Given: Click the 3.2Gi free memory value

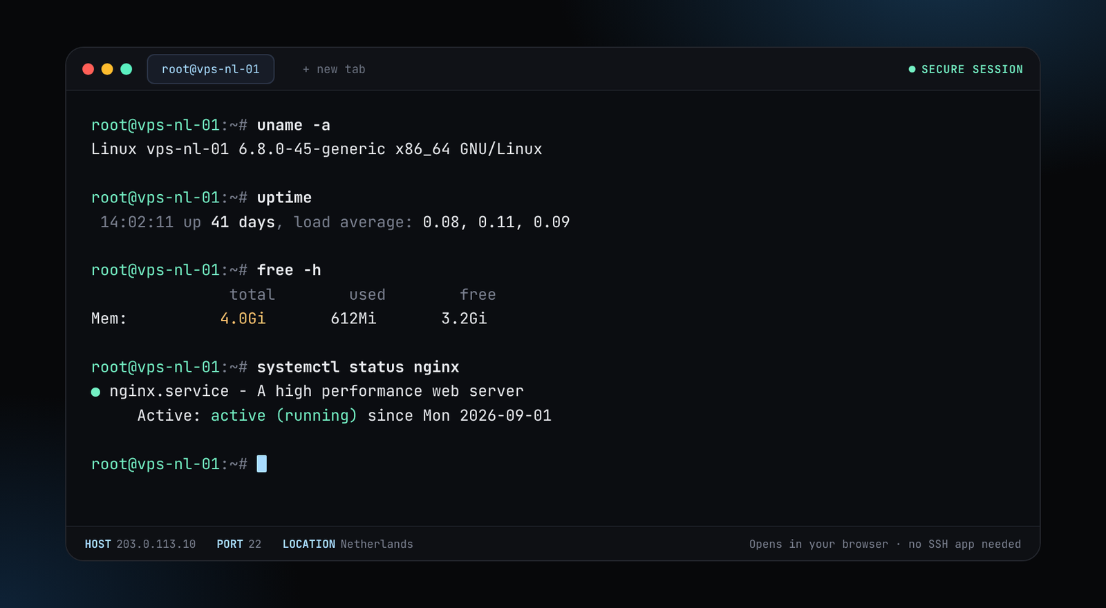Looking at the screenshot, I should pos(464,319).
